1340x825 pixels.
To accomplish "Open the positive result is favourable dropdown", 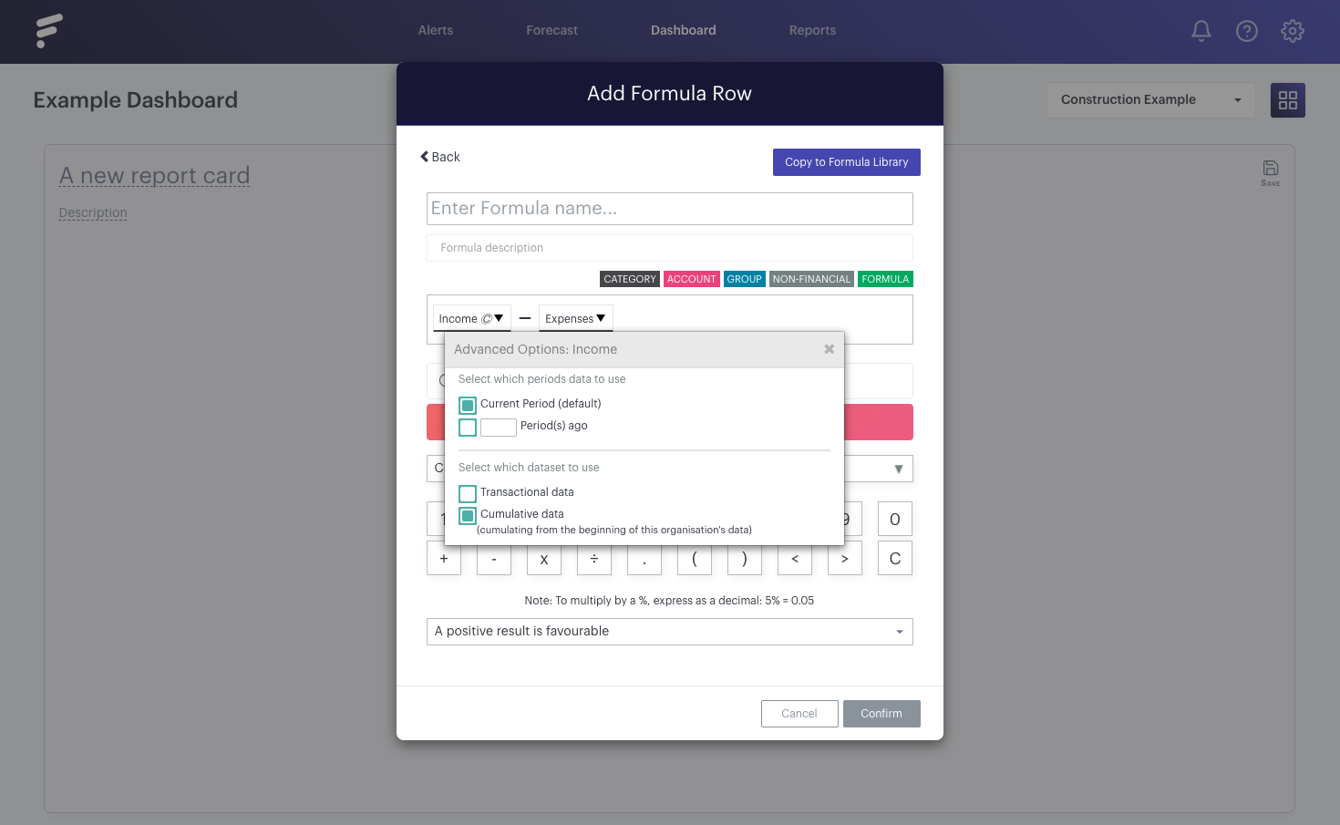I will (x=670, y=632).
